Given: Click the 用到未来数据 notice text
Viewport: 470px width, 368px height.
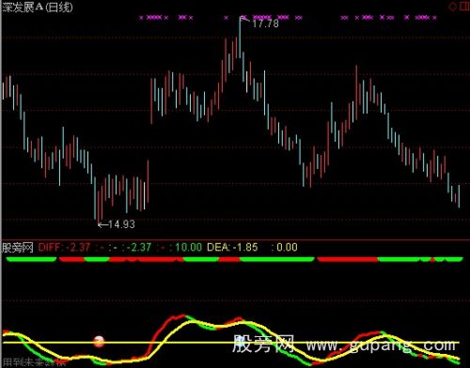Looking at the screenshot, I should pyautogui.click(x=34, y=362).
